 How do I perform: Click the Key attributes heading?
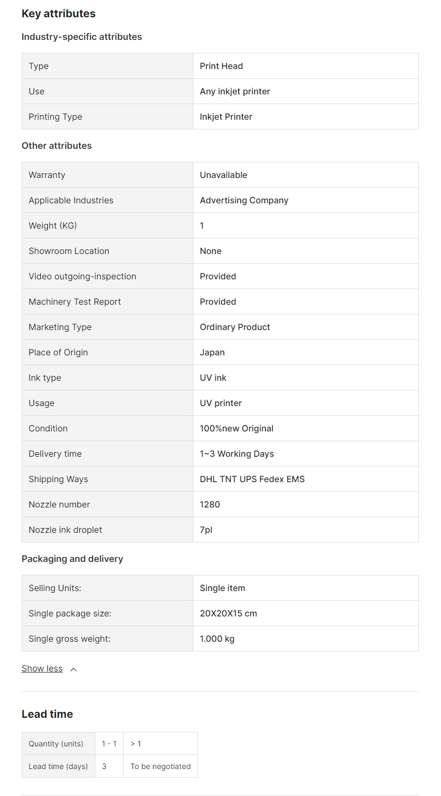coord(59,14)
